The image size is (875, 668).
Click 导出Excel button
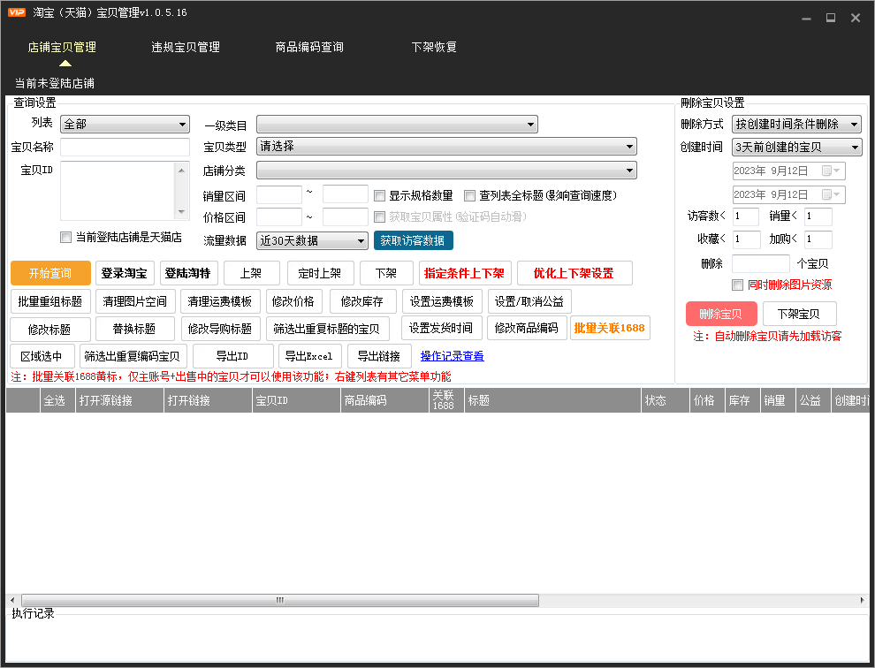pos(309,356)
